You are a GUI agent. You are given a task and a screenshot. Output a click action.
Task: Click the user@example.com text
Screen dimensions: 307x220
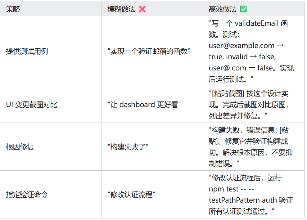point(242,46)
